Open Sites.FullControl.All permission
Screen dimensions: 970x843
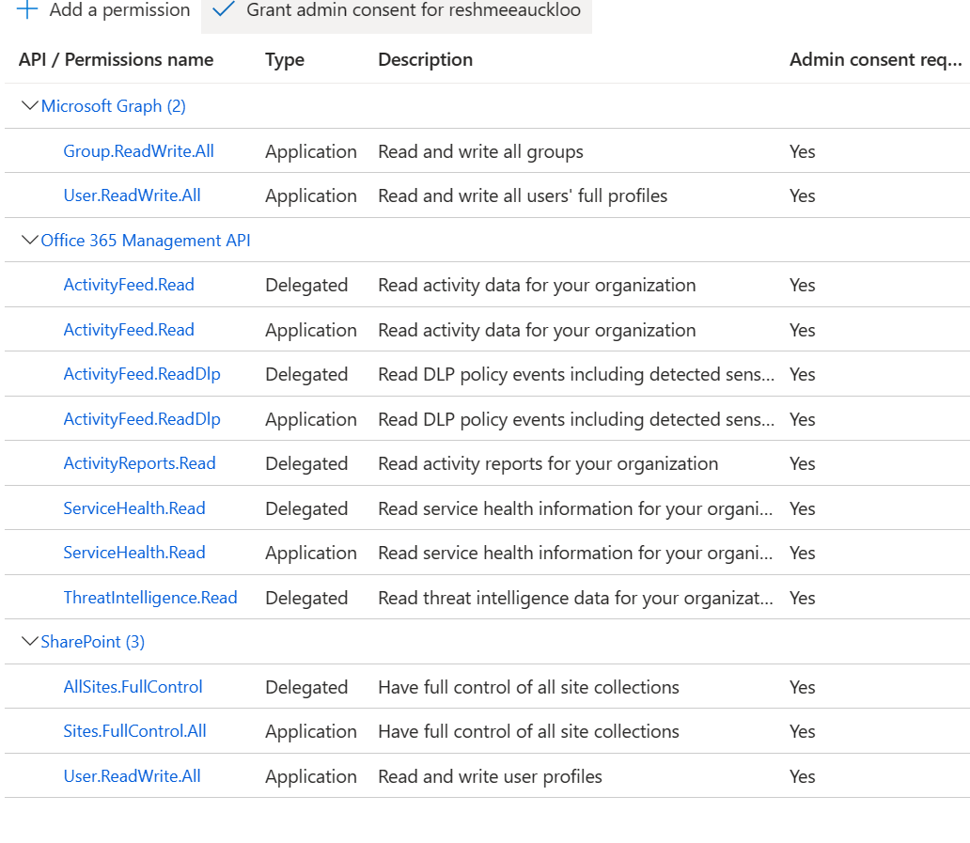[134, 731]
